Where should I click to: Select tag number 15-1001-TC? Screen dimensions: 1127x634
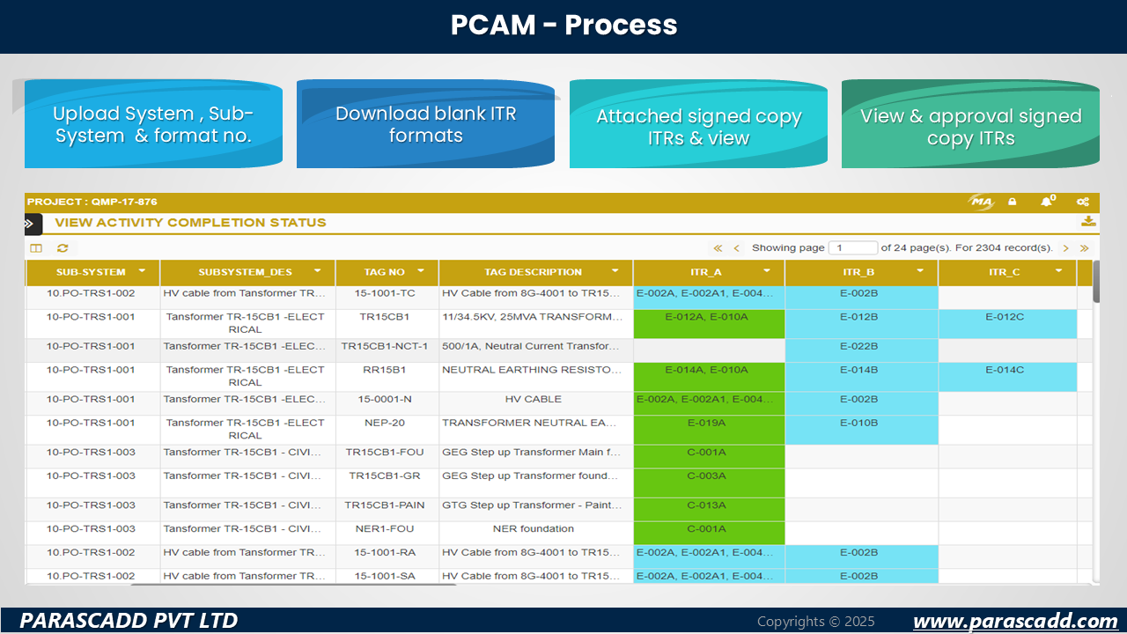pyautogui.click(x=385, y=293)
